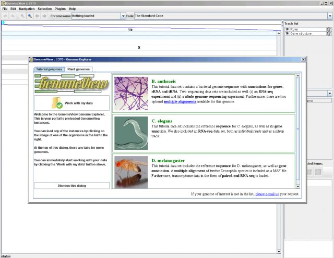
Task: Click the GenomeView icon in main title bar
Action: [x=3, y=3]
